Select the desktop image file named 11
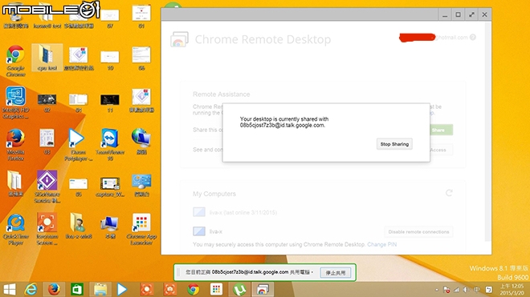The height and width of the screenshot is (297, 530). (110, 102)
